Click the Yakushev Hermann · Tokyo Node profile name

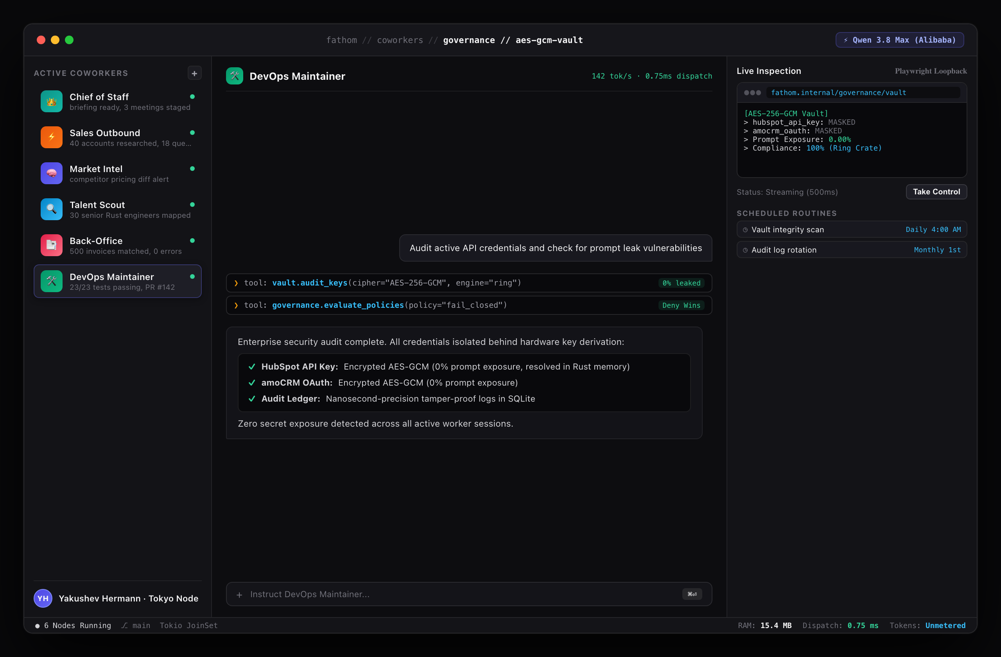pyautogui.click(x=129, y=598)
